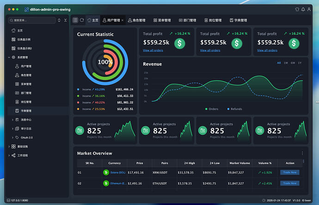Open the Market Overview three-dot menu
Image resolution: width=319 pixels, height=205 pixels.
click(x=302, y=153)
